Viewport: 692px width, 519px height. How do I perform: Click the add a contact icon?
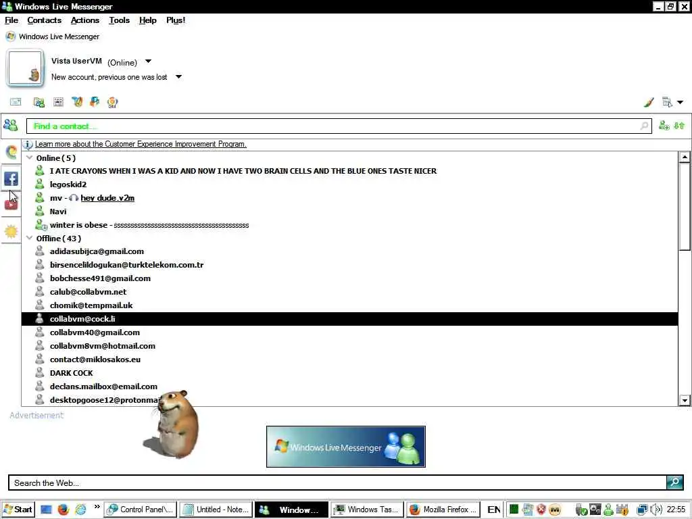point(664,126)
